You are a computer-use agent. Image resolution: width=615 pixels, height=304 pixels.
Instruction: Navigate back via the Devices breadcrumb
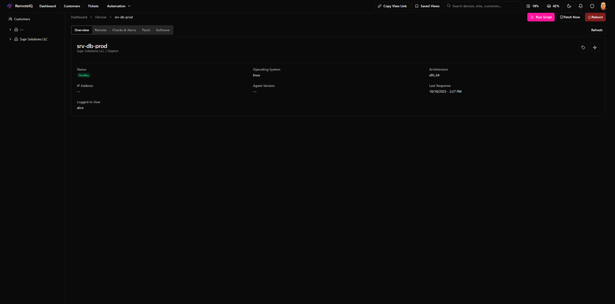click(101, 17)
